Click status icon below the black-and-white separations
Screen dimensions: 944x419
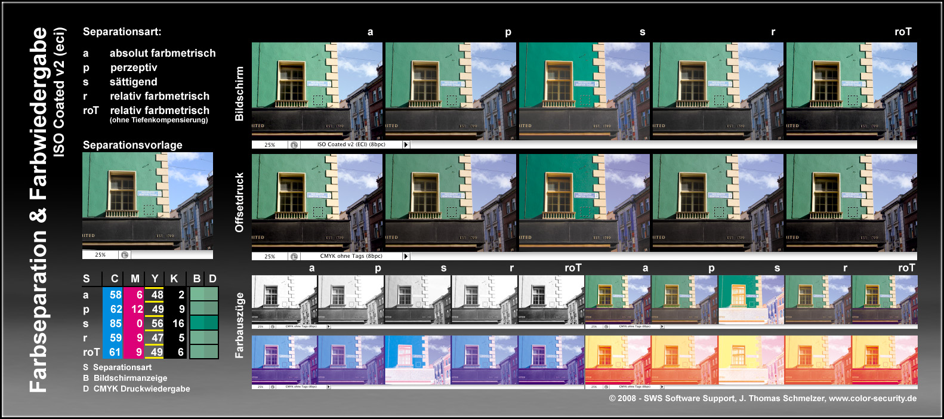coord(273,326)
